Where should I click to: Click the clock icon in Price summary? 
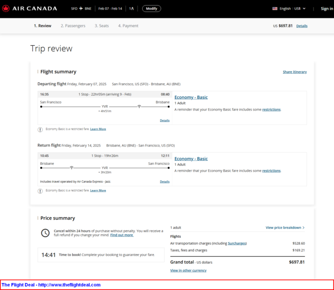[45, 233]
